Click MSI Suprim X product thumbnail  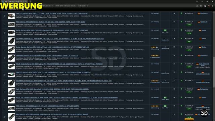[11, 109]
